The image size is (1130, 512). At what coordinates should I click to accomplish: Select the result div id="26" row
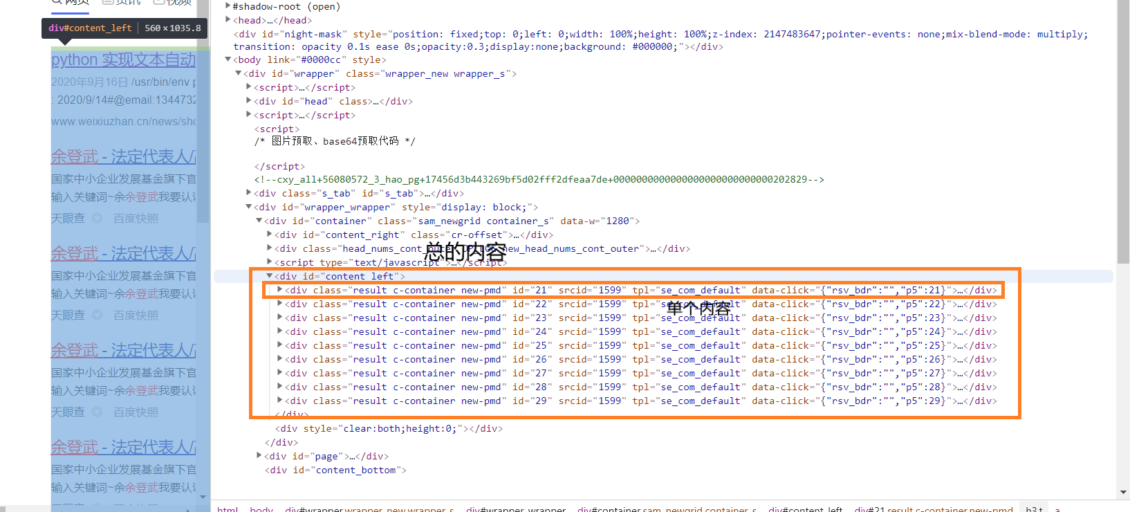641,360
